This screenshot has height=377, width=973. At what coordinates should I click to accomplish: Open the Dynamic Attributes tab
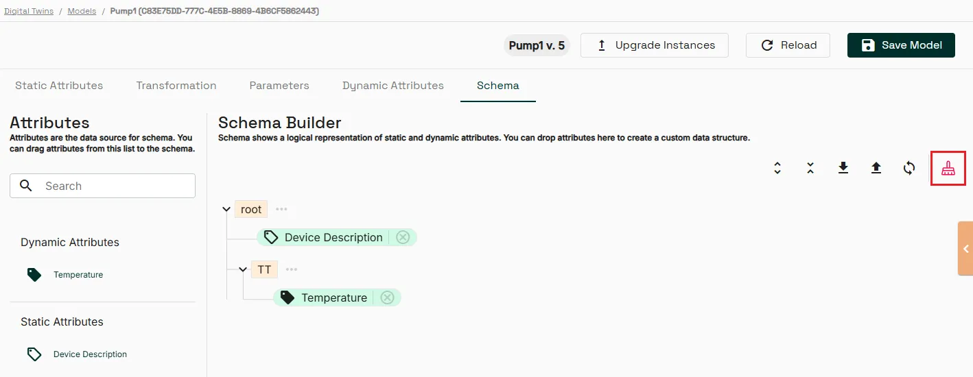coord(393,86)
